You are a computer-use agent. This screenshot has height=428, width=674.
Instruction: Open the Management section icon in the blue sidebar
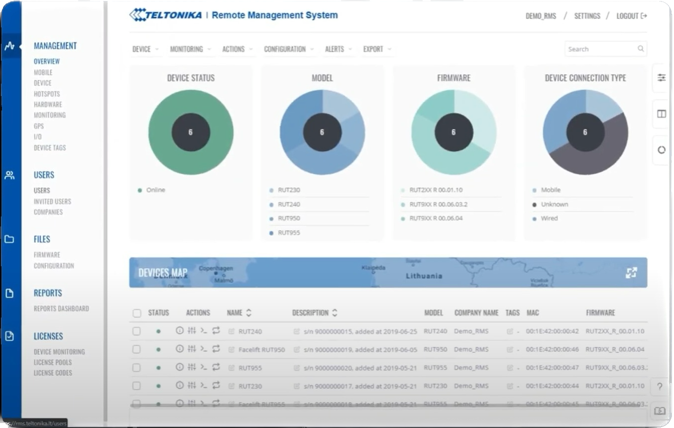[x=9, y=46]
